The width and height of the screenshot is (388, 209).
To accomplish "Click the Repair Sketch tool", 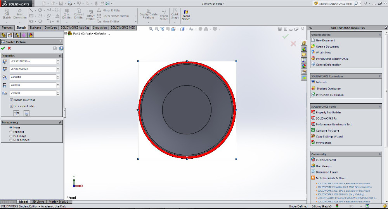I will click(x=164, y=15).
